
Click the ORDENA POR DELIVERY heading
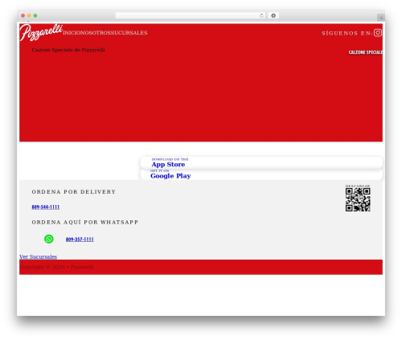(74, 192)
